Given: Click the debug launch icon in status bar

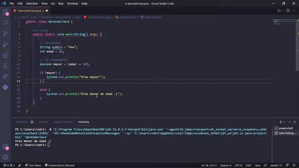Looking at the screenshot, I should [20, 165].
